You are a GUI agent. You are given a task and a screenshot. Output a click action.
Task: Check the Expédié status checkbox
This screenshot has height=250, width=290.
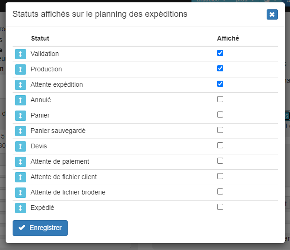(x=220, y=207)
